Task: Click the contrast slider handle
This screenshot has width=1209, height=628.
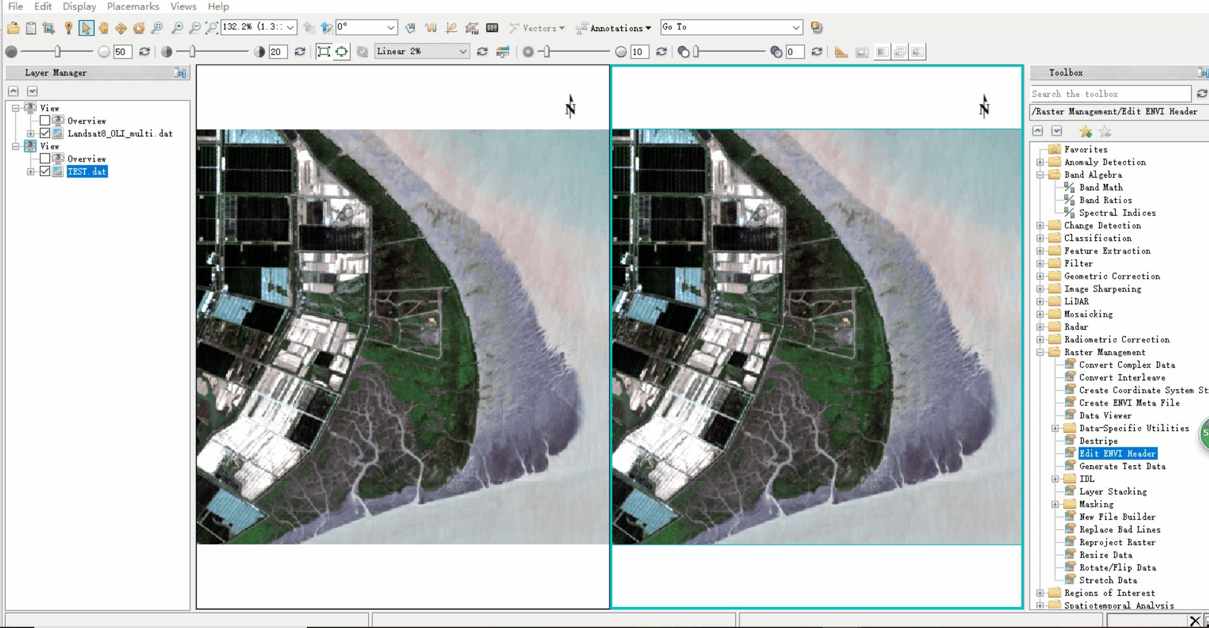Action: point(192,51)
